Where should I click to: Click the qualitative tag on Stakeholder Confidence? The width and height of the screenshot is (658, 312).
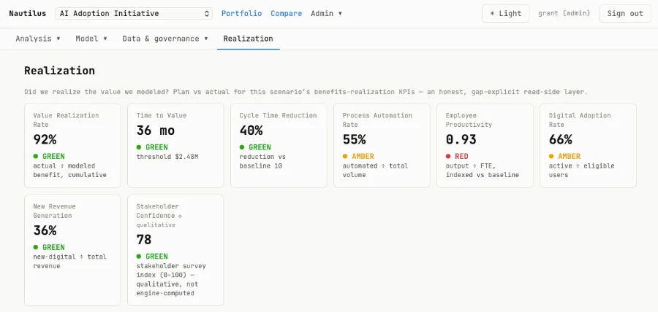pos(156,225)
